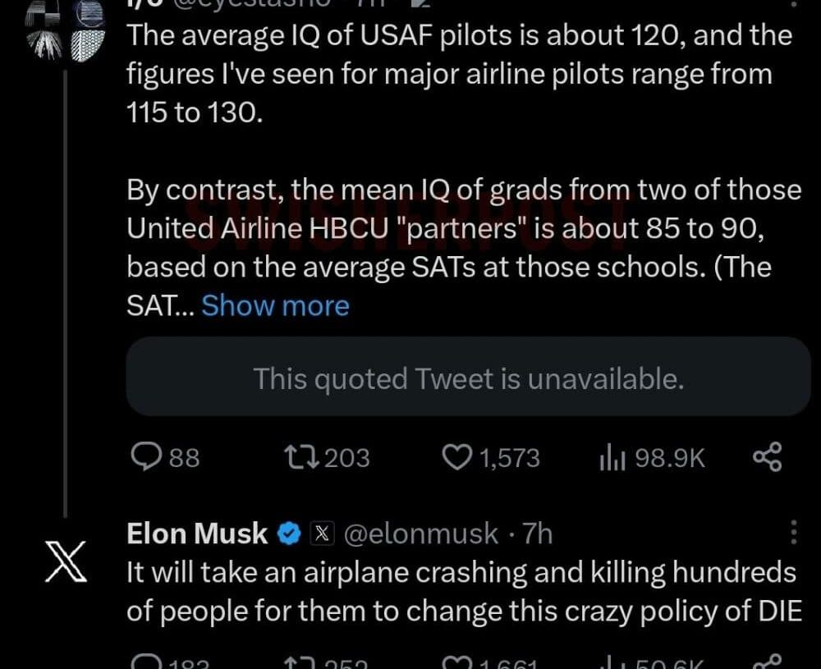Reply to the tweet with 88 replies
This screenshot has height=669, width=821.
coord(146,457)
